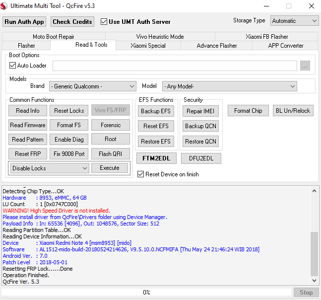Image resolution: width=321 pixels, height=300 pixels.
Task: Click the Reset FRP button
Action: pos(28,153)
